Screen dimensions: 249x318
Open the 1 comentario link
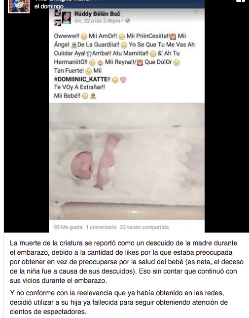pyautogui.click(x=101, y=227)
